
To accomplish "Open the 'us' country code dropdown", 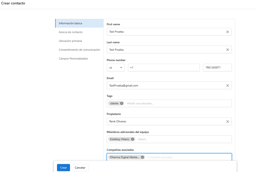I will tap(116, 68).
